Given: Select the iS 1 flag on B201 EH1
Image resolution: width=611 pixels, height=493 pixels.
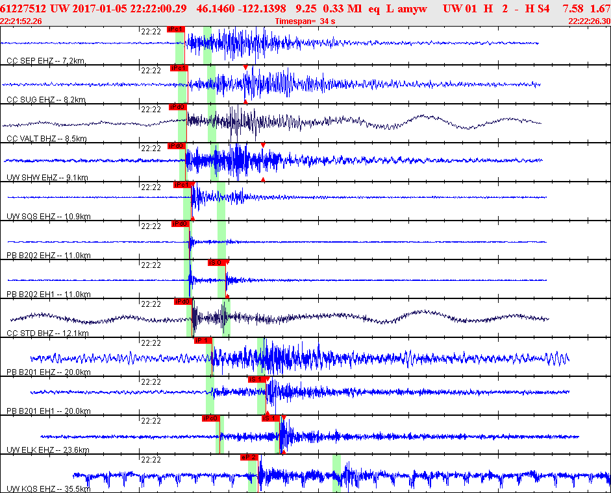Looking at the screenshot, I should tap(256, 379).
